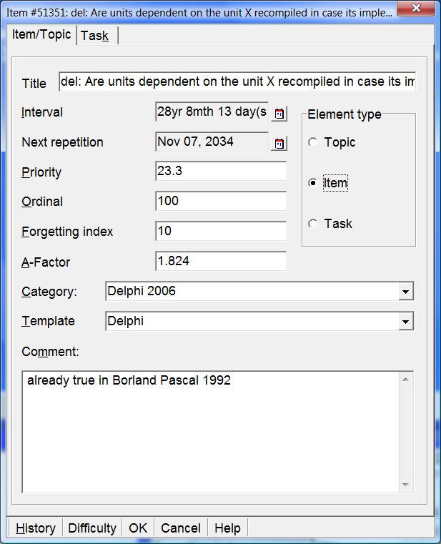Open Help for this dialog
441x544 pixels.
pos(227,528)
